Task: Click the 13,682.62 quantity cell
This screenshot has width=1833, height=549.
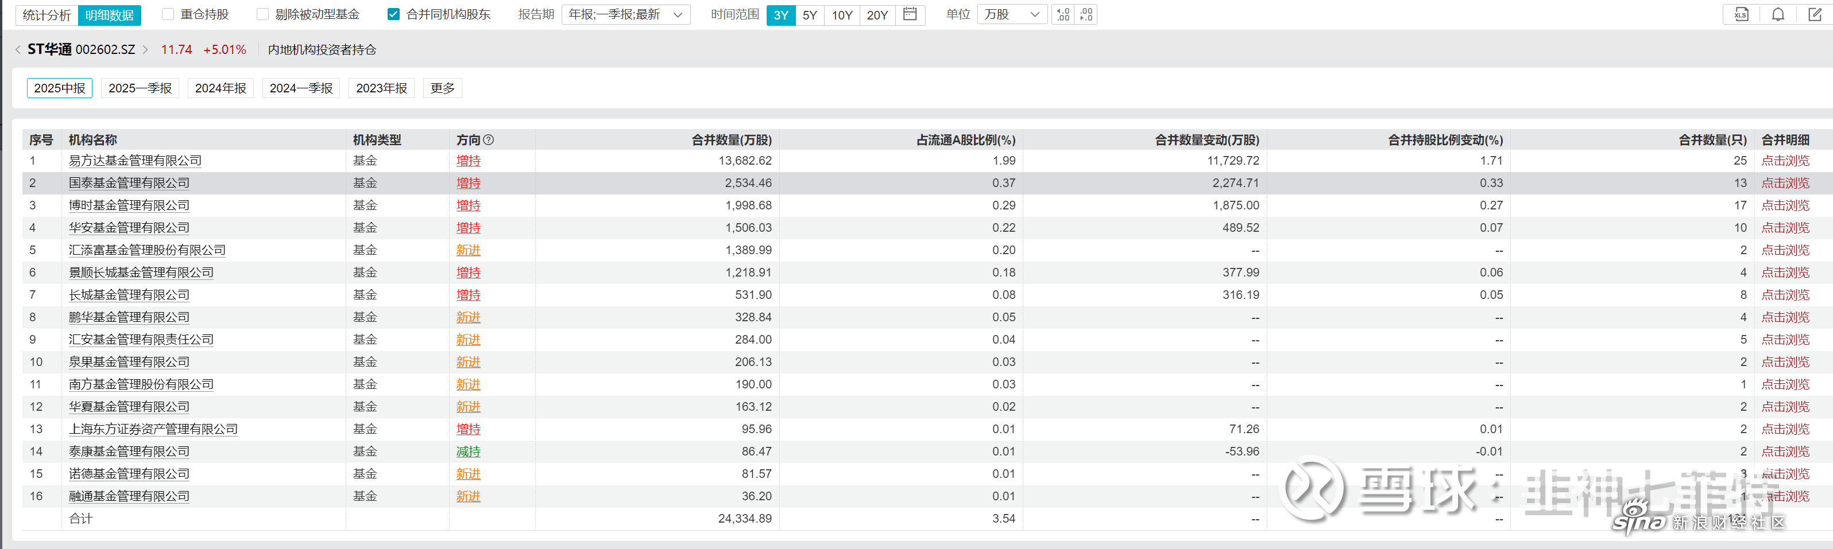Action: [745, 161]
